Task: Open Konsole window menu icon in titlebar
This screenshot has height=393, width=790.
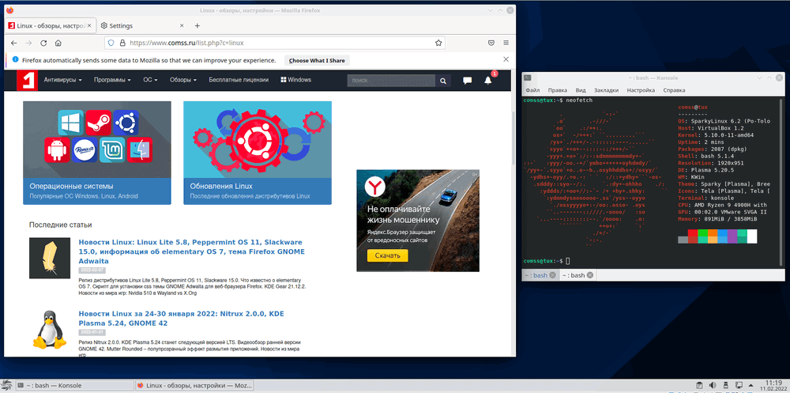Action: point(528,77)
